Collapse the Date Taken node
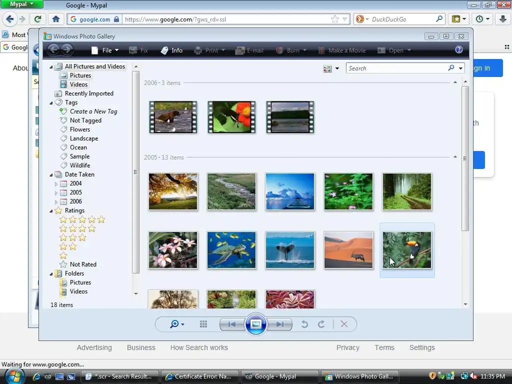 click(51, 175)
